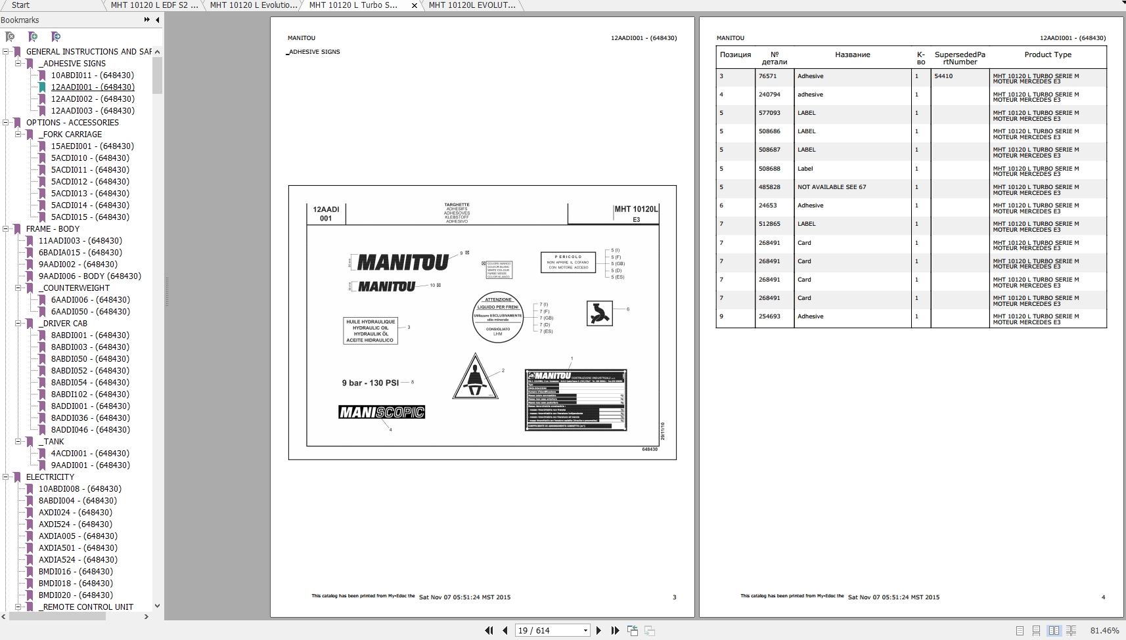Viewport: 1126px width, 640px height.
Task: Jump to the 6AADI006 - (648430) bookmark
Action: 91,300
